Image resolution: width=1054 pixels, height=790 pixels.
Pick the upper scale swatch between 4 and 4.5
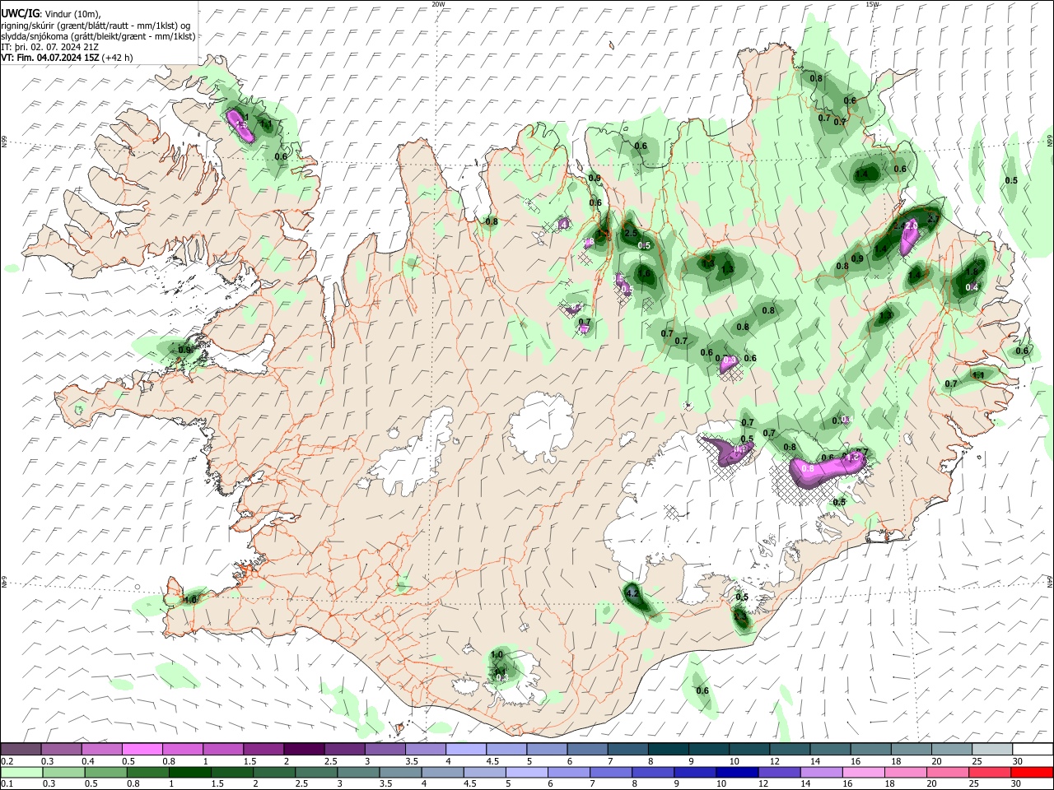[x=464, y=749]
